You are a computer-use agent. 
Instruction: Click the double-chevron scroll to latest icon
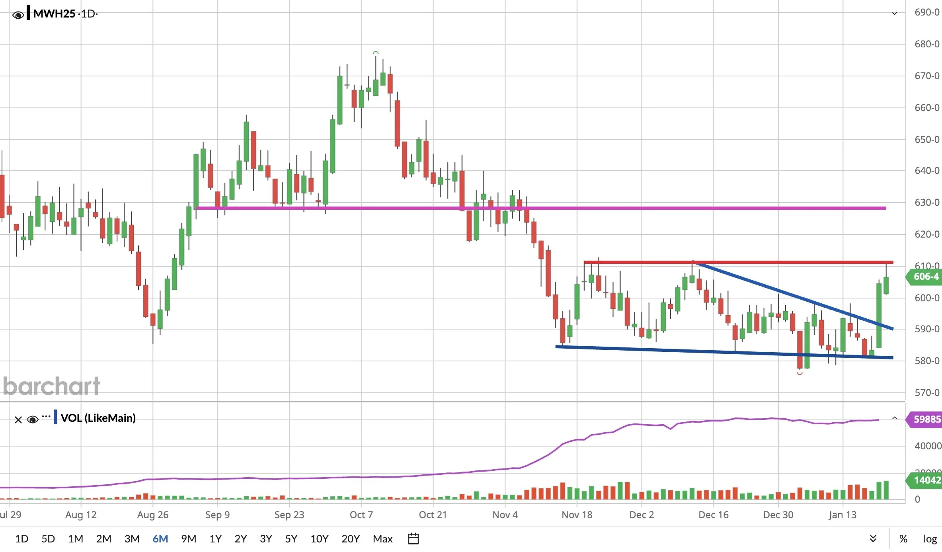(x=873, y=538)
